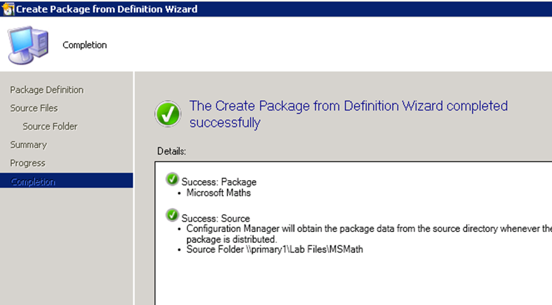
Task: Select the Source Files step
Action: point(34,108)
